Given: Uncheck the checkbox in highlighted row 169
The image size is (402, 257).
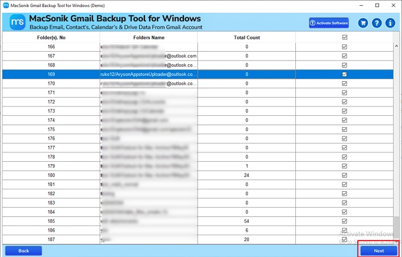Looking at the screenshot, I should pyautogui.click(x=345, y=75).
